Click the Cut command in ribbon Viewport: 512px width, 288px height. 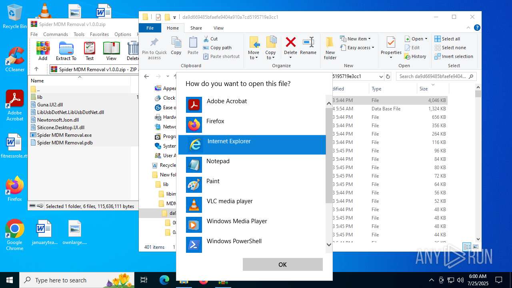(210, 39)
